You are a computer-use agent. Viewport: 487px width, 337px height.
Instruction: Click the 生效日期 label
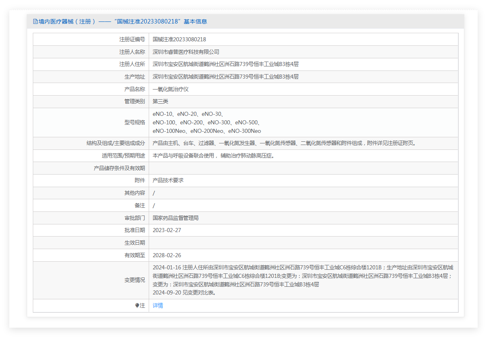(x=135, y=243)
